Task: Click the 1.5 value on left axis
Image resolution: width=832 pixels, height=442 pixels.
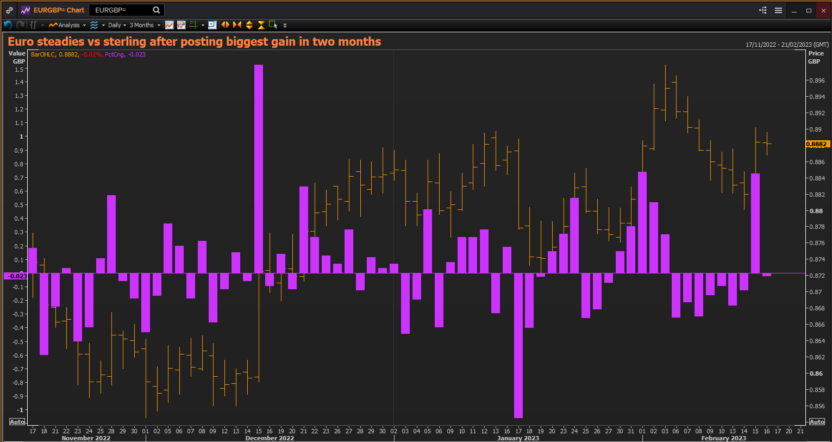Action: tap(20, 70)
